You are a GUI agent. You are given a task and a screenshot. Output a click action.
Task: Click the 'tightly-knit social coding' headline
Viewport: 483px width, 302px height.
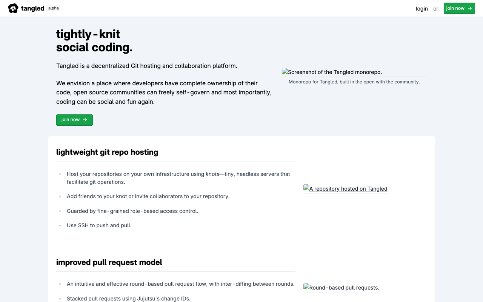coord(94,40)
